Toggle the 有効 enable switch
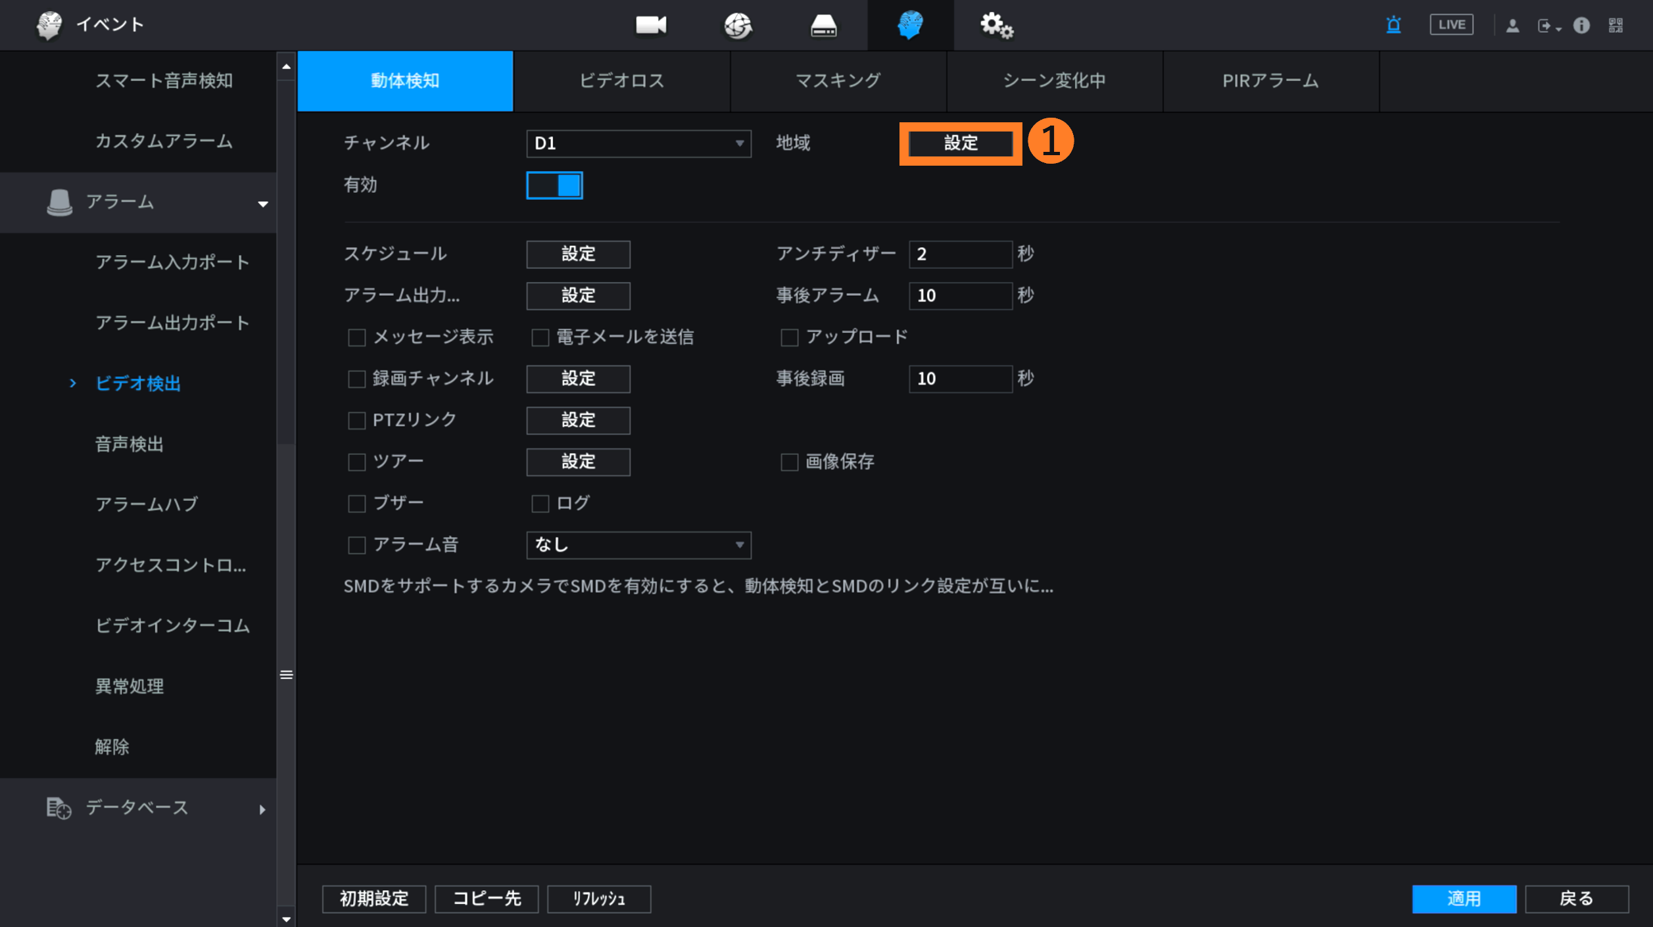Viewport: 1653px width, 927px height. pos(554,185)
